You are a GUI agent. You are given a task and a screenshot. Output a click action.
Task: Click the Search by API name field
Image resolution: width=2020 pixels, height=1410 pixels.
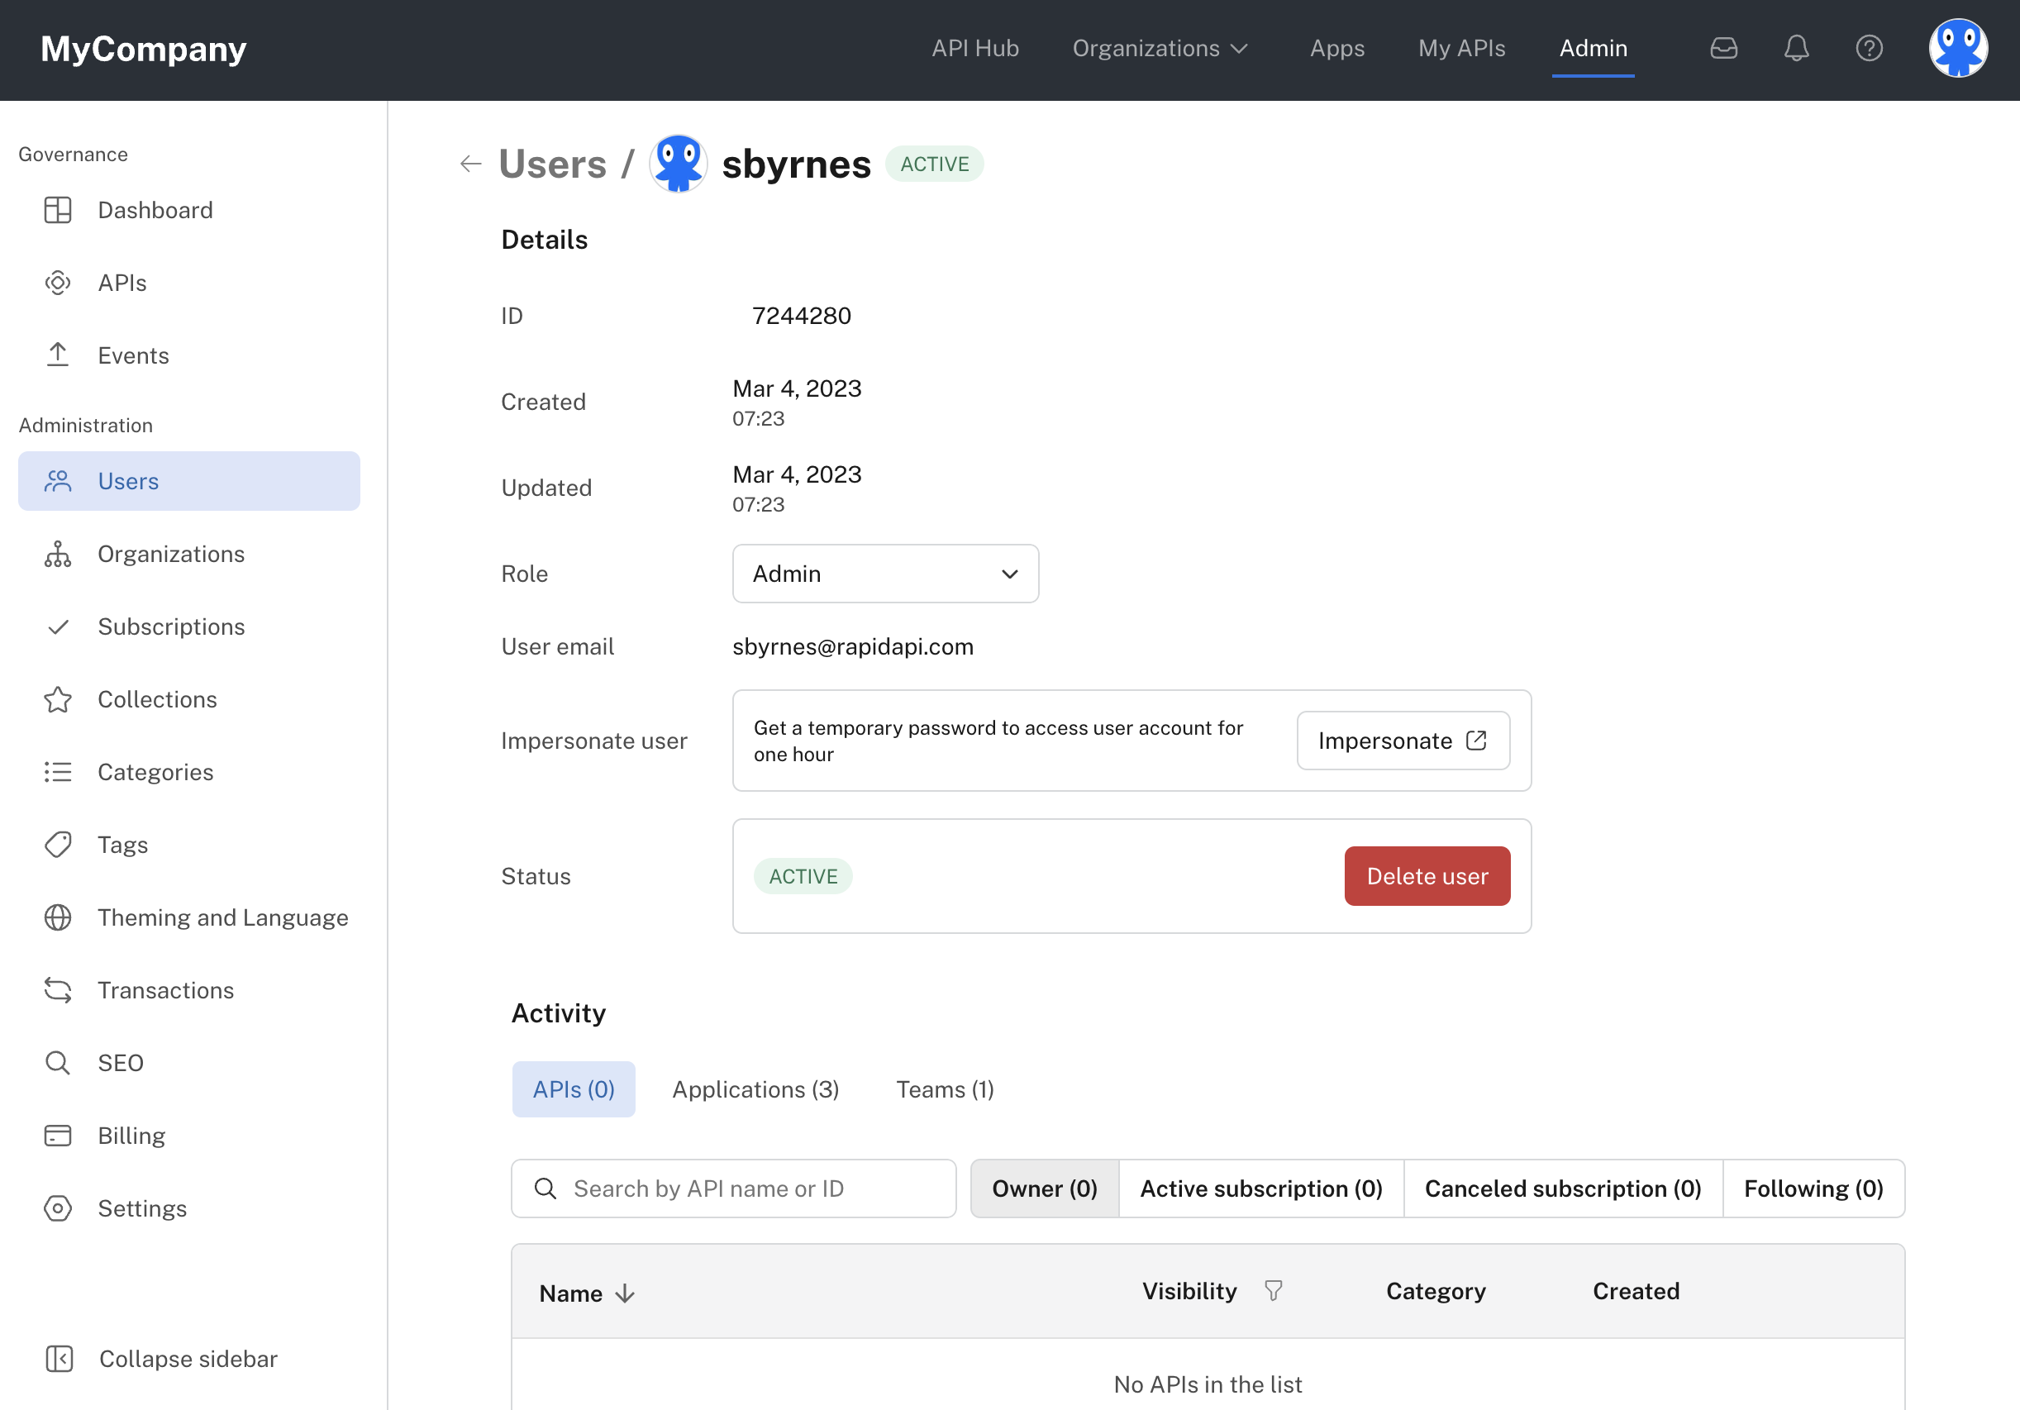click(x=734, y=1188)
